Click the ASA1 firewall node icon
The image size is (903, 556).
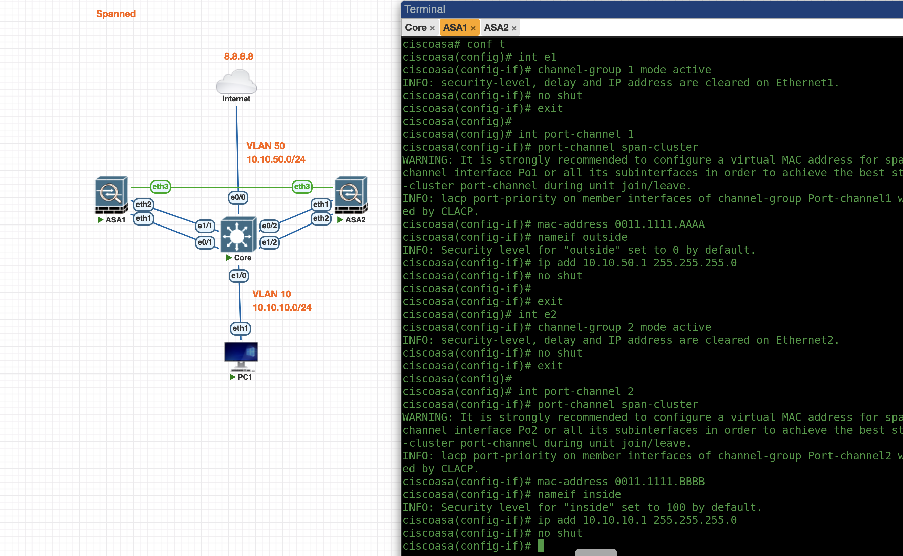tap(111, 195)
